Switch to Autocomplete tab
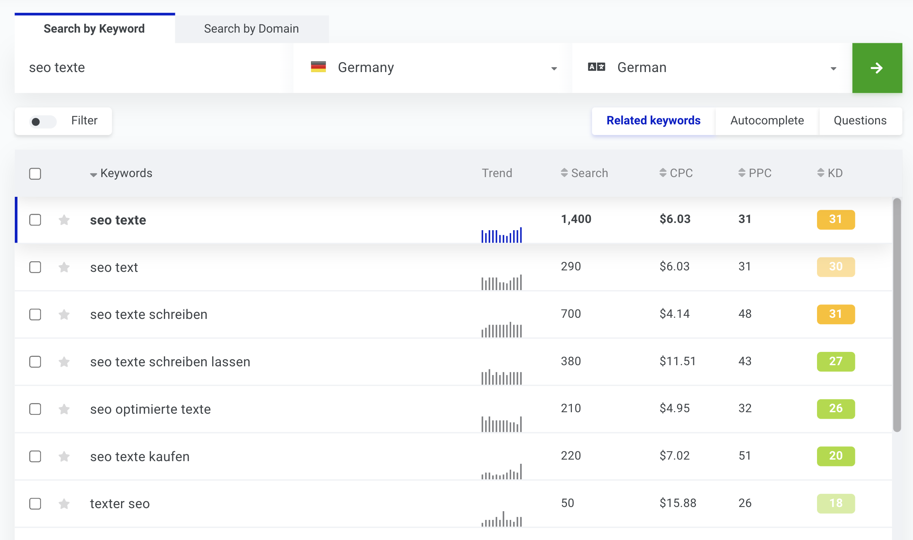Screen dimensions: 913x540 767,121
